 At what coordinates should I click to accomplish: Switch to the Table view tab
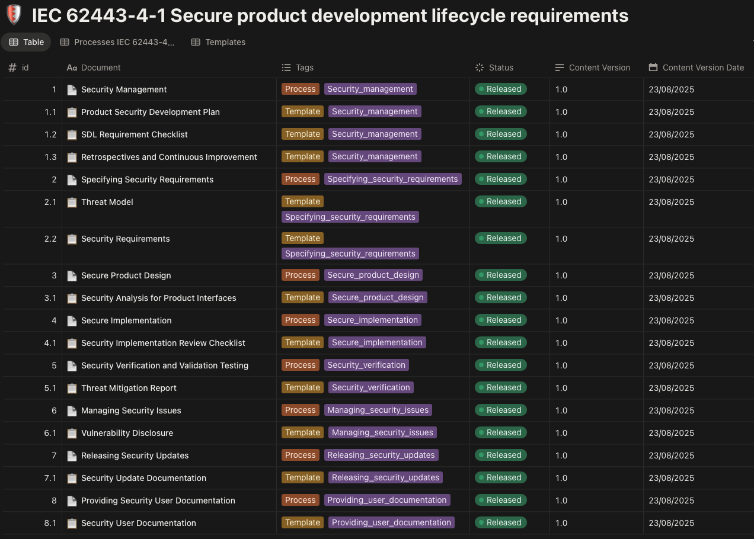point(26,42)
